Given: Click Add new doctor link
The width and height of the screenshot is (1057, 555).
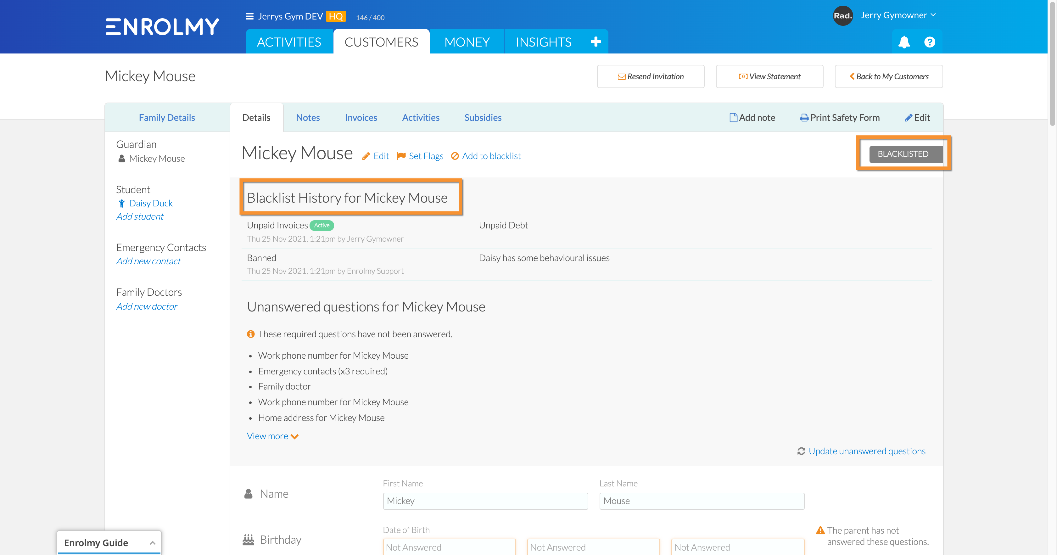Looking at the screenshot, I should click(x=147, y=306).
